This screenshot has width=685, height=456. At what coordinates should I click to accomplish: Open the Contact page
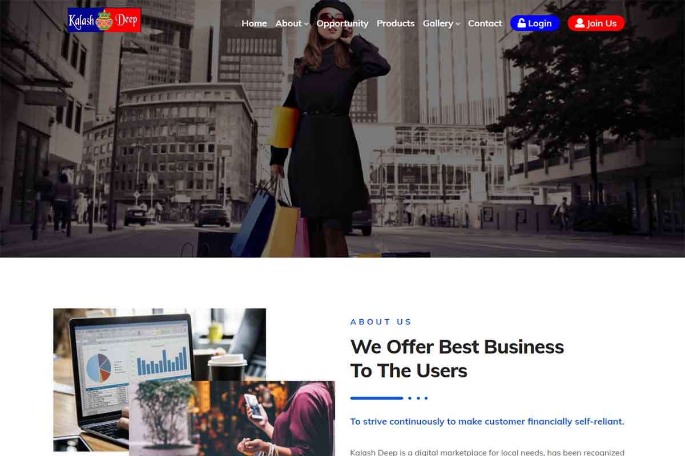pyautogui.click(x=485, y=23)
